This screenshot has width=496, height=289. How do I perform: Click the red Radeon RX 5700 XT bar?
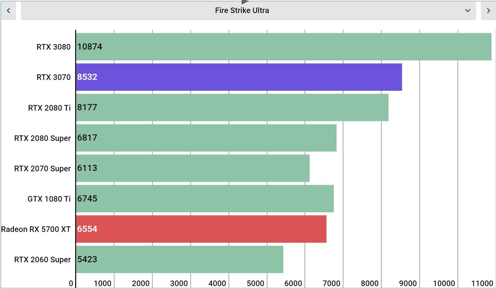pyautogui.click(x=201, y=229)
